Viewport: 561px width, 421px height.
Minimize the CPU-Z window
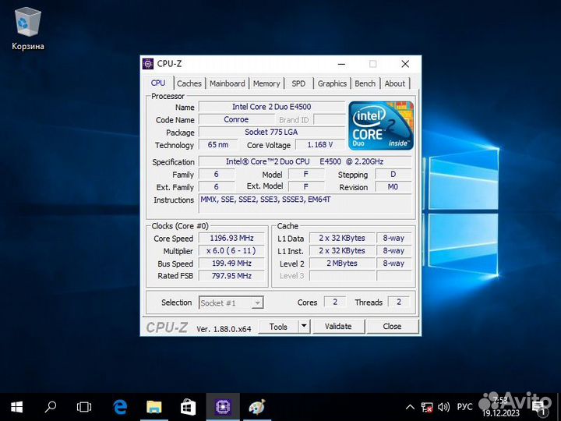(x=342, y=64)
